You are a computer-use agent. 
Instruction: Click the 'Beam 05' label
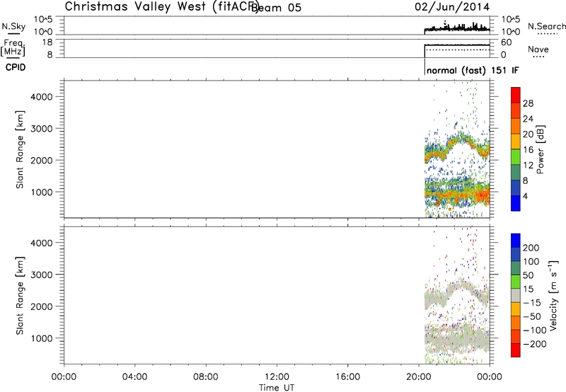pos(276,7)
